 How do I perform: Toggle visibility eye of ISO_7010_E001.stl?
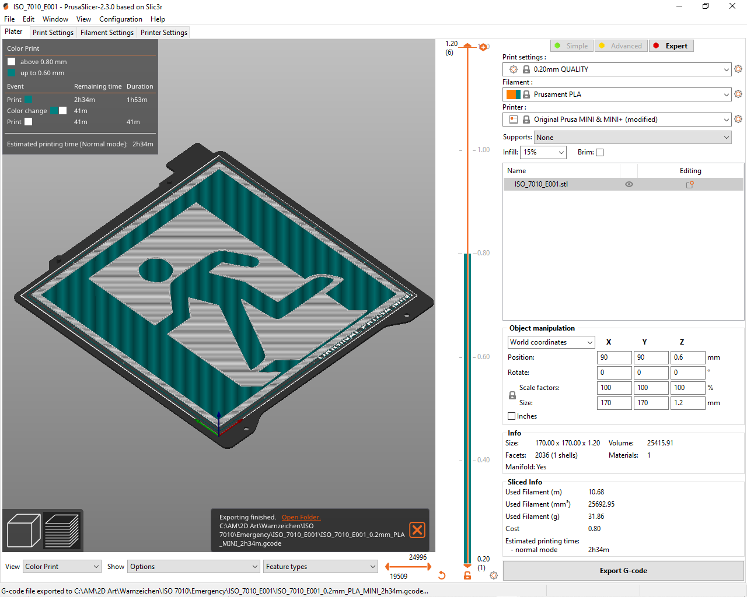click(629, 184)
